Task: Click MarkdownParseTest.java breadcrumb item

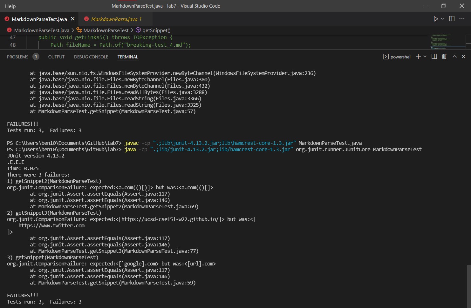Action: click(x=42, y=30)
